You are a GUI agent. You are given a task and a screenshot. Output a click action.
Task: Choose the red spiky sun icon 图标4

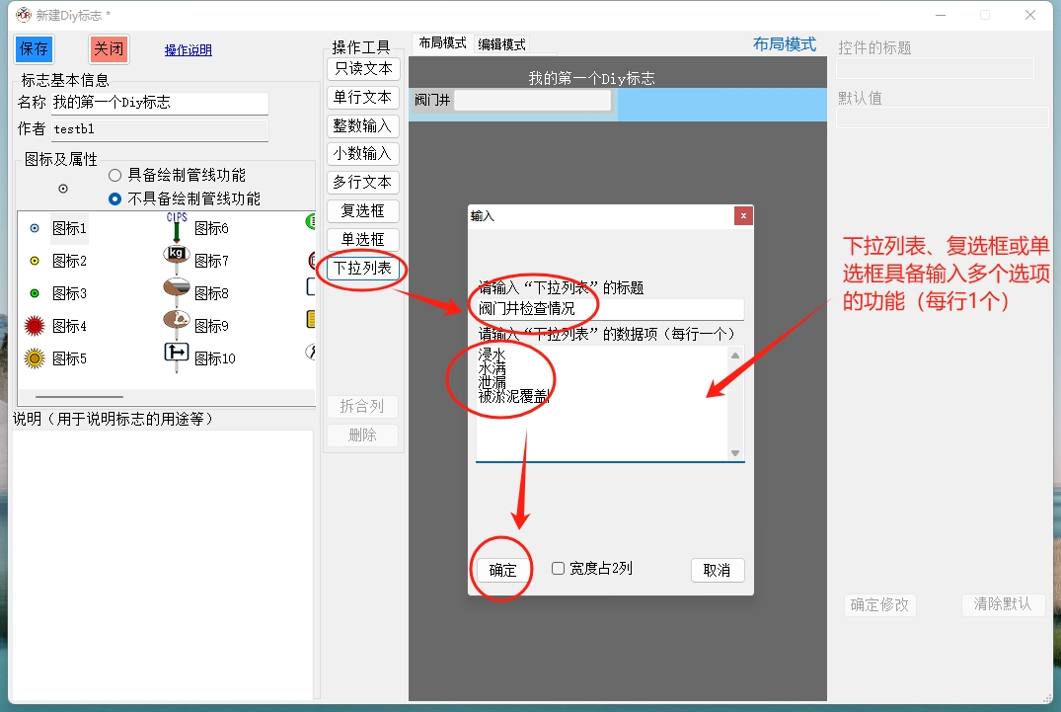coord(35,326)
